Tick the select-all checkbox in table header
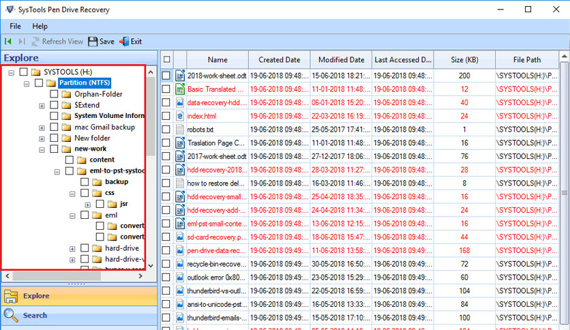Viewport: 570px width, 330px height. pyautogui.click(x=167, y=59)
